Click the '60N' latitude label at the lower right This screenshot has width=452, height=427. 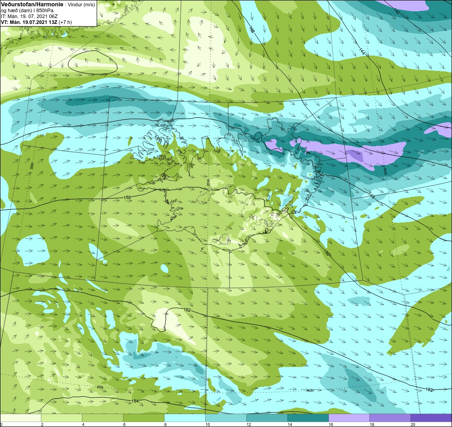point(310,390)
